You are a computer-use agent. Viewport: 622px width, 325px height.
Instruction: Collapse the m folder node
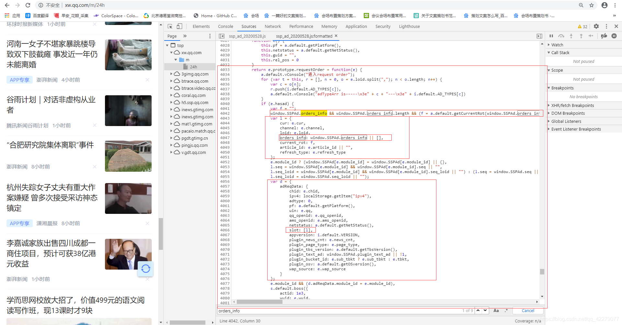tap(176, 60)
